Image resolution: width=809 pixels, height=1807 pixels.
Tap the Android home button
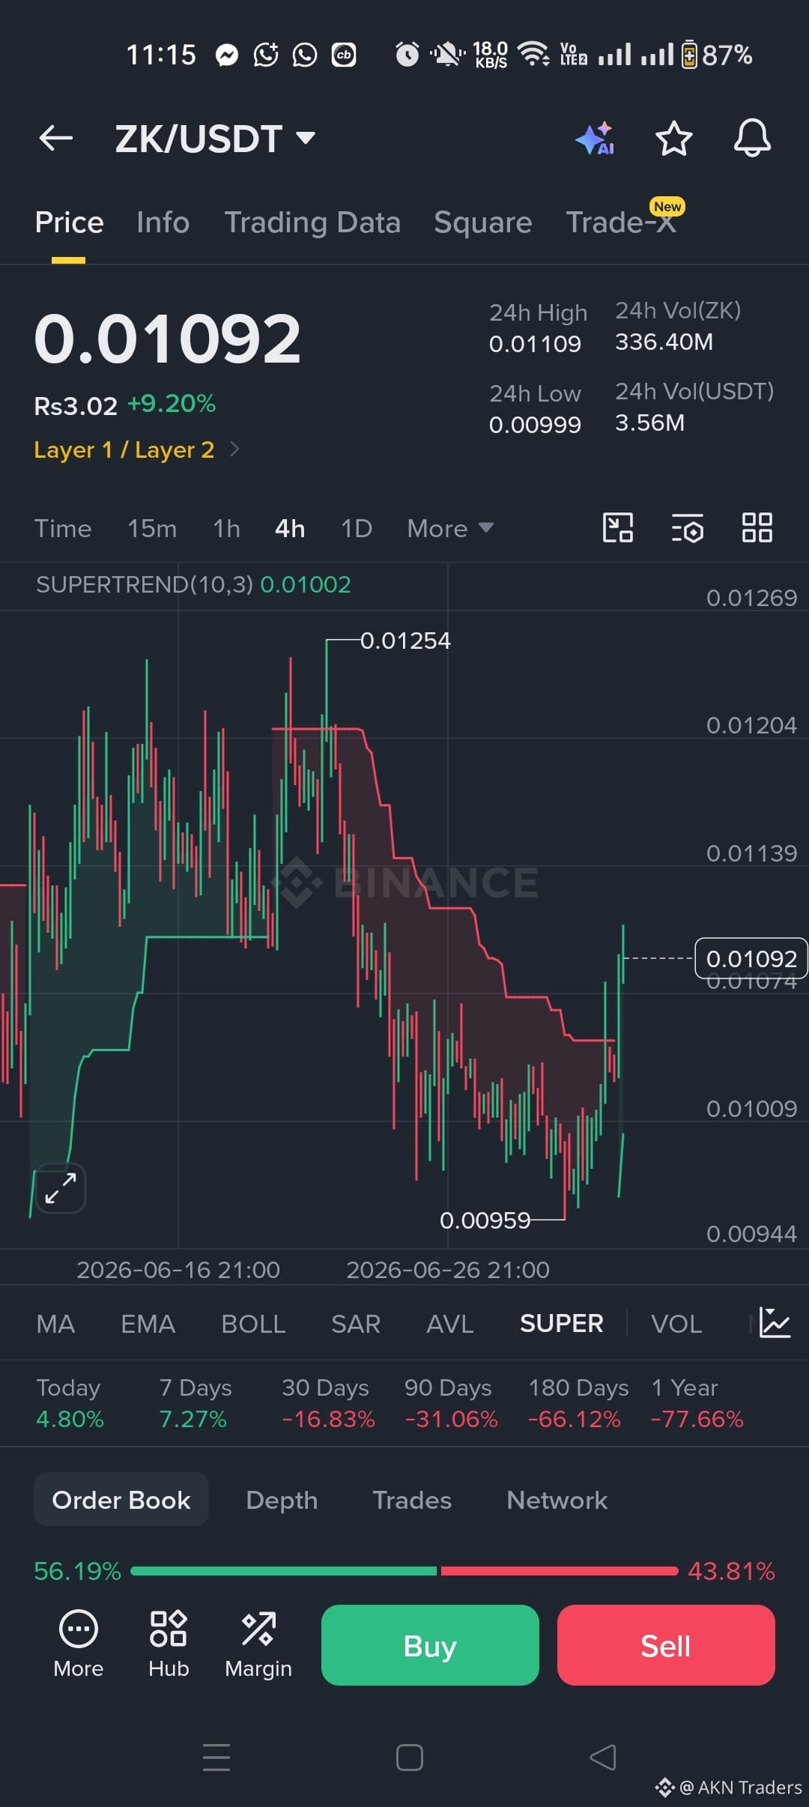(409, 1757)
